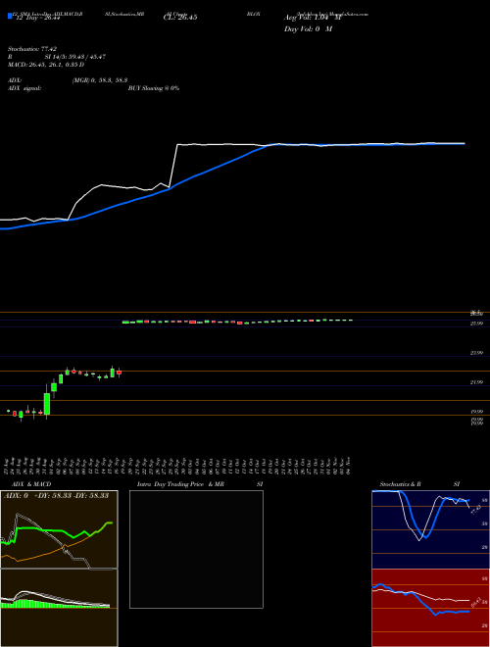This screenshot has height=647, width=490.
Task: Click the Stochastics & RSI panel title
Action: [419, 484]
